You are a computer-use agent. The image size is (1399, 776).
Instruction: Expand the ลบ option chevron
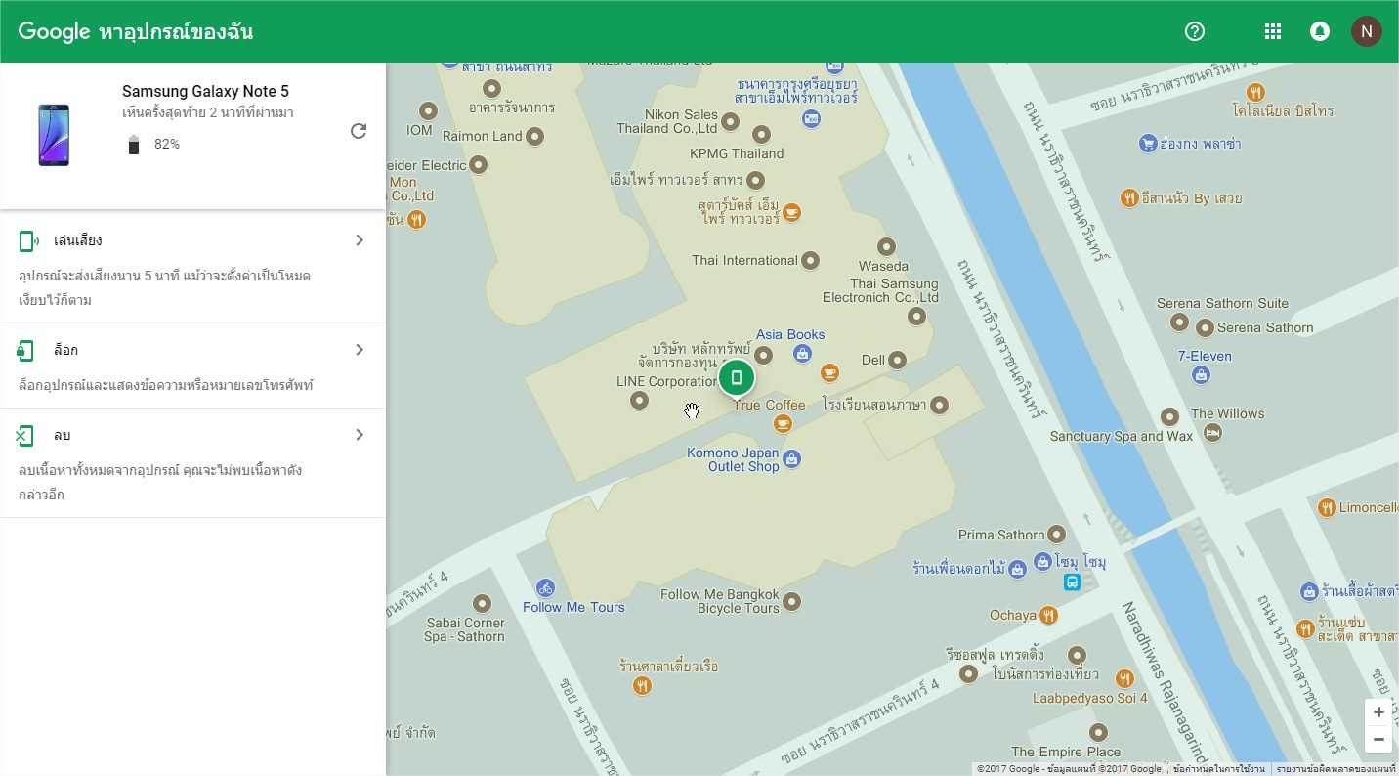pos(360,435)
